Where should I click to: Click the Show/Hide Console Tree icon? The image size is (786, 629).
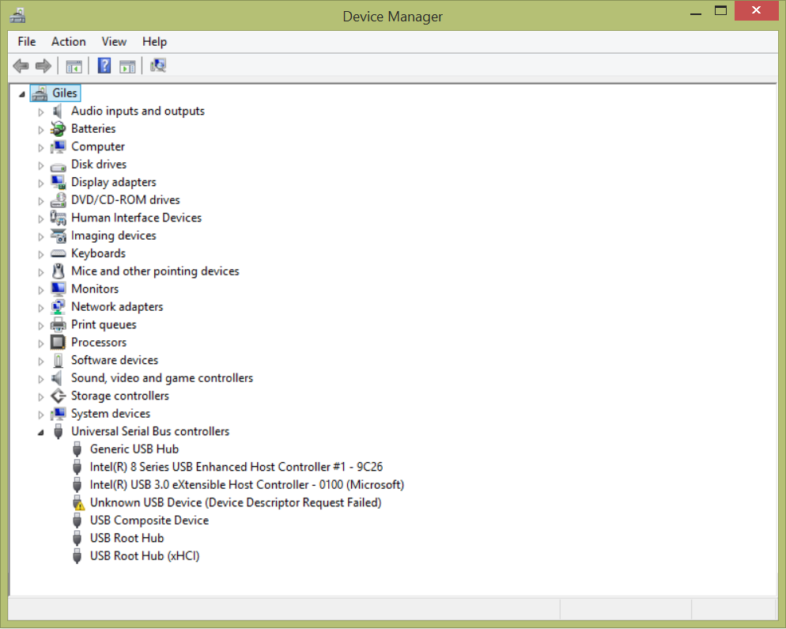coord(74,66)
